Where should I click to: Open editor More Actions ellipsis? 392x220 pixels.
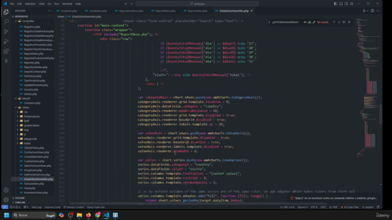pos(378,11)
